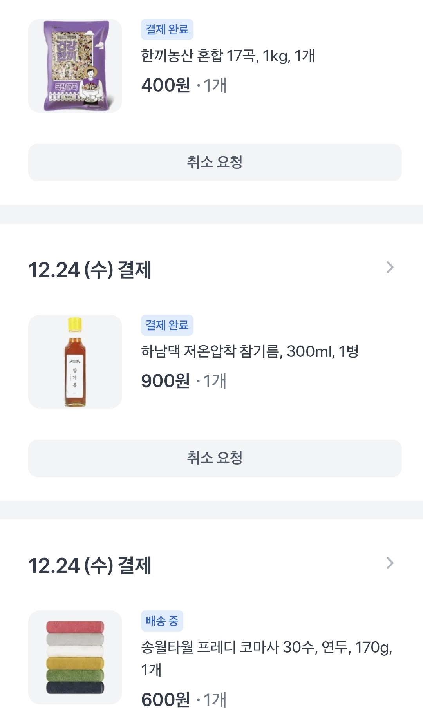Open the 12.24 (수) 결제 header above the towels
Screen dimensions: 423x722
click(90, 566)
